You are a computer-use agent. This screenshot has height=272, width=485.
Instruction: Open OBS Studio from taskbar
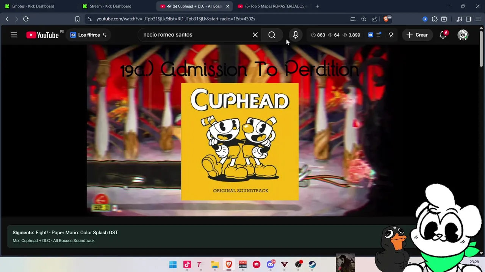point(299,264)
